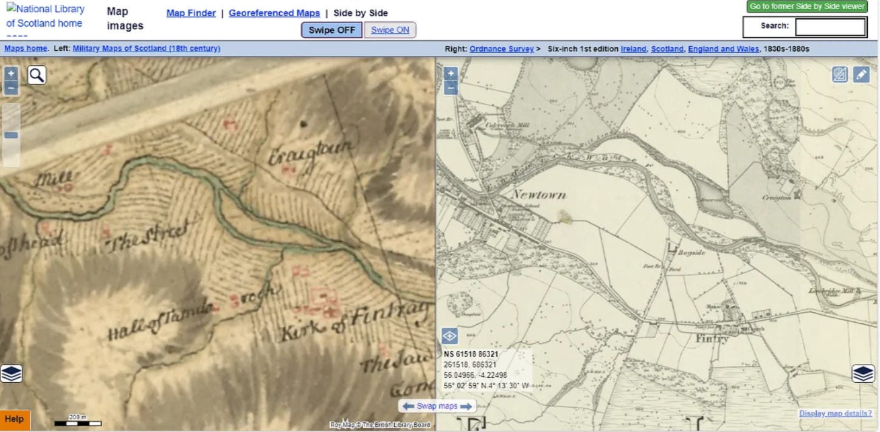
Task: Turn Swipe ON
Action: pyautogui.click(x=390, y=30)
